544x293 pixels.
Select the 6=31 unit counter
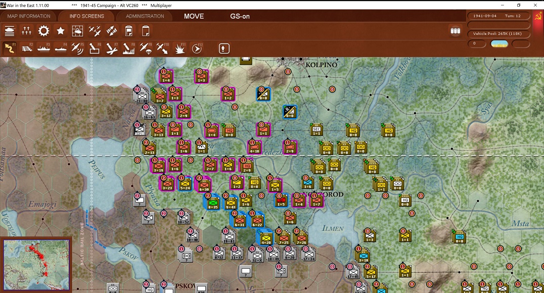239,220
